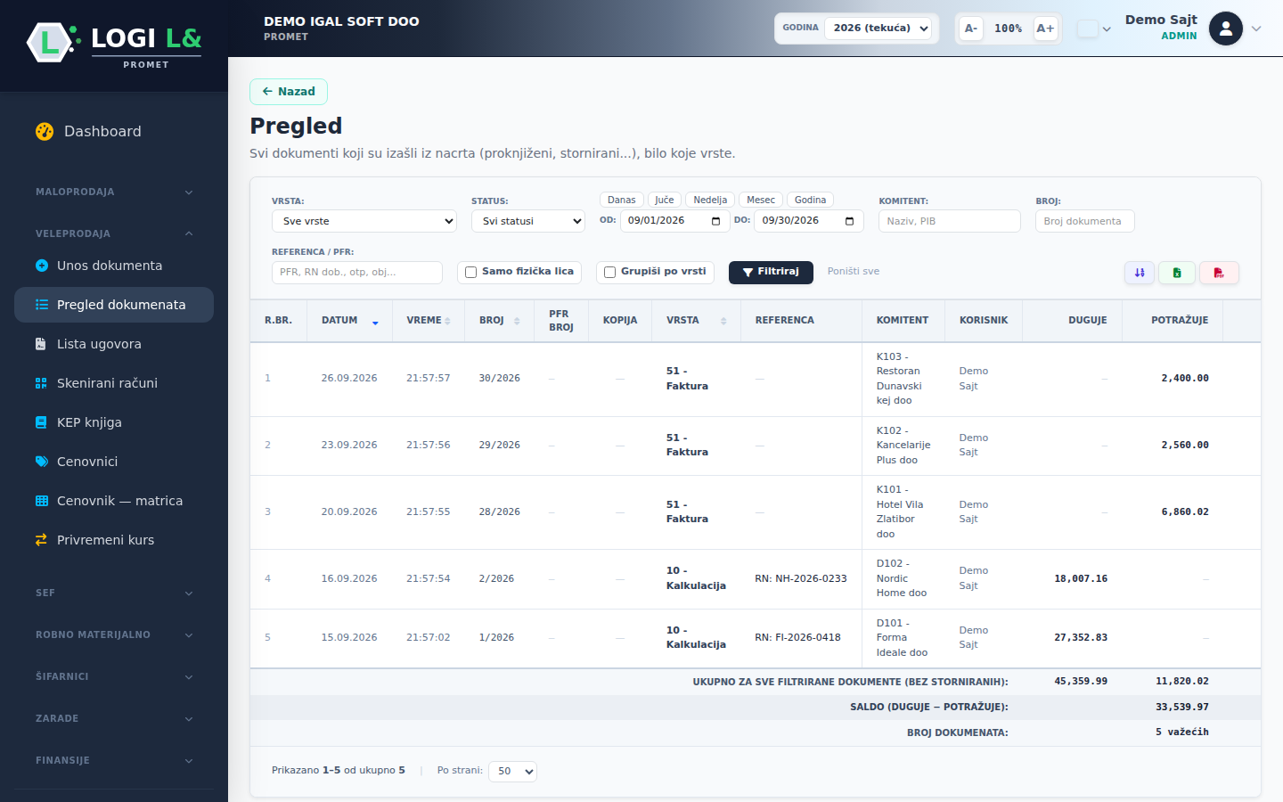The height and width of the screenshot is (802, 1283).
Task: Click the Cenovnici tags icon
Action: coord(41,462)
